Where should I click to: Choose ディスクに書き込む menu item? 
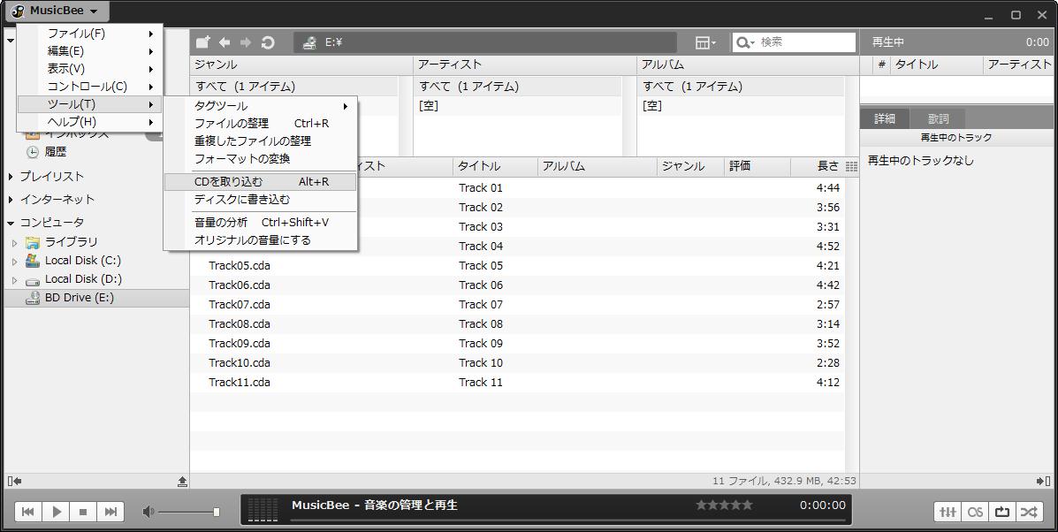(x=261, y=200)
